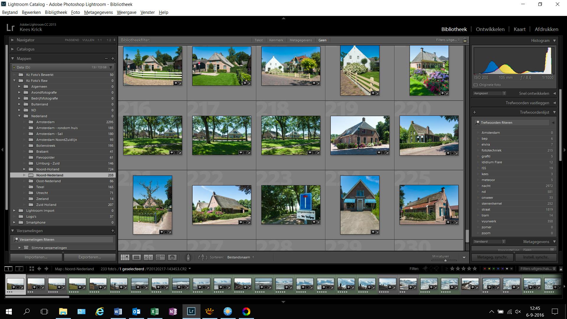Toggle the five-star rating filter
Screen dimensions: 567x319
(x=475, y=269)
